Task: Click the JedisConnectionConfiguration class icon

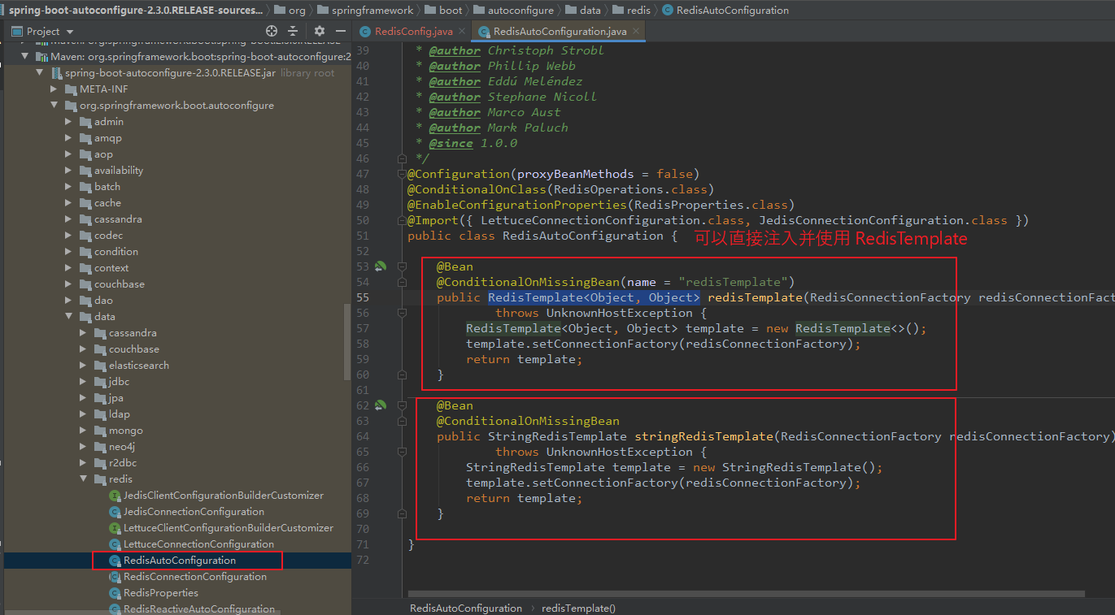Action: pyautogui.click(x=115, y=512)
